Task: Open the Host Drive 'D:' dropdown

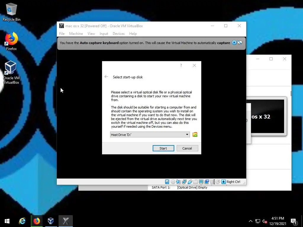Action: tap(150, 134)
